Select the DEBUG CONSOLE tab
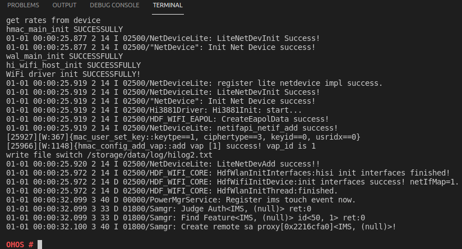The height and width of the screenshot is (249, 462). click(114, 5)
